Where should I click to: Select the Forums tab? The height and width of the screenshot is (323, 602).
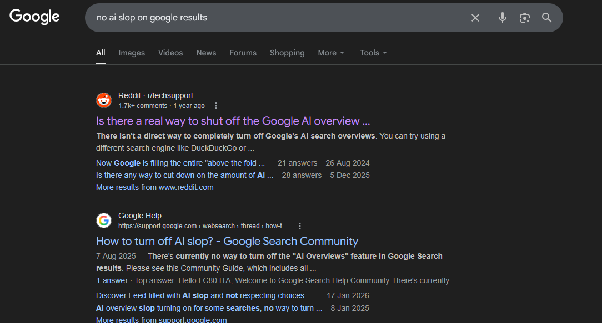pos(243,53)
